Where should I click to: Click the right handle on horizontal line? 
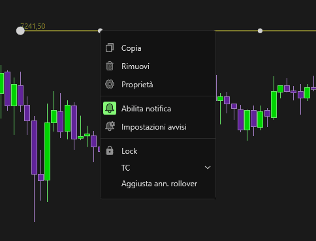point(260,31)
